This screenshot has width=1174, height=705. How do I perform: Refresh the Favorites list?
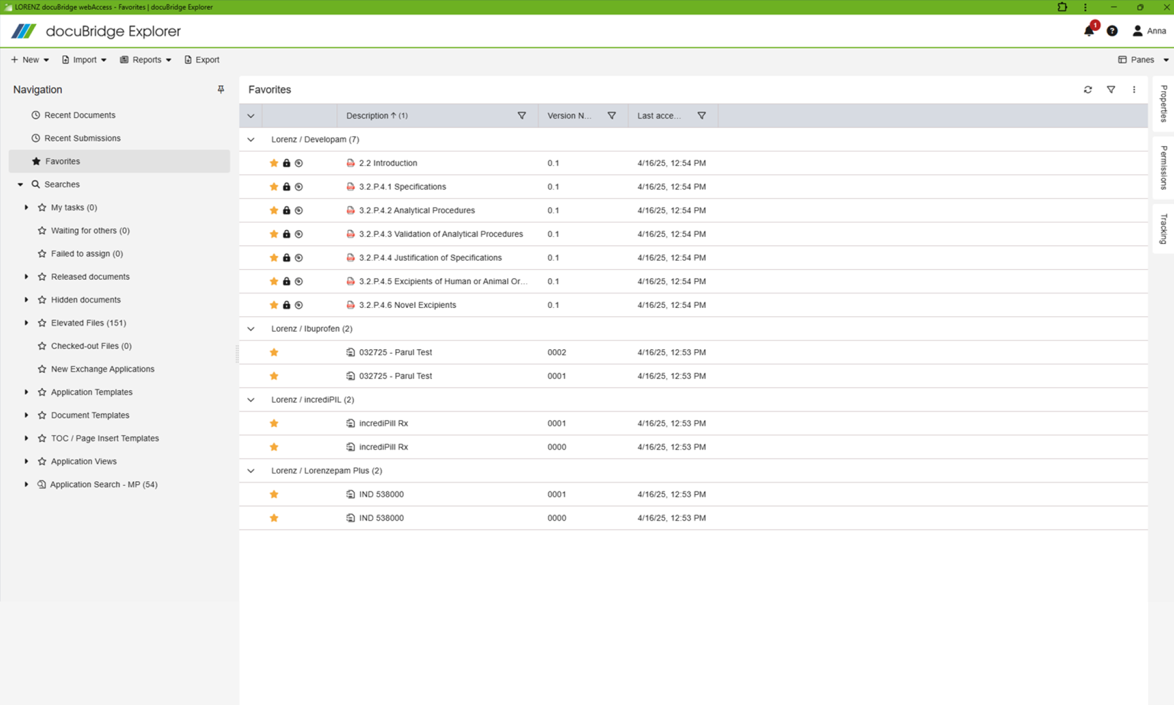pos(1088,89)
